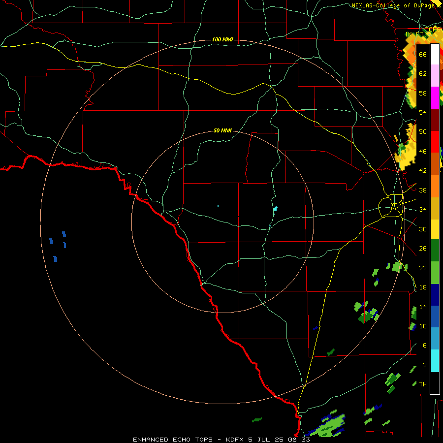Click the Enhanced Echo Tops KDFX caption
The image size is (443, 443).
[221, 440]
